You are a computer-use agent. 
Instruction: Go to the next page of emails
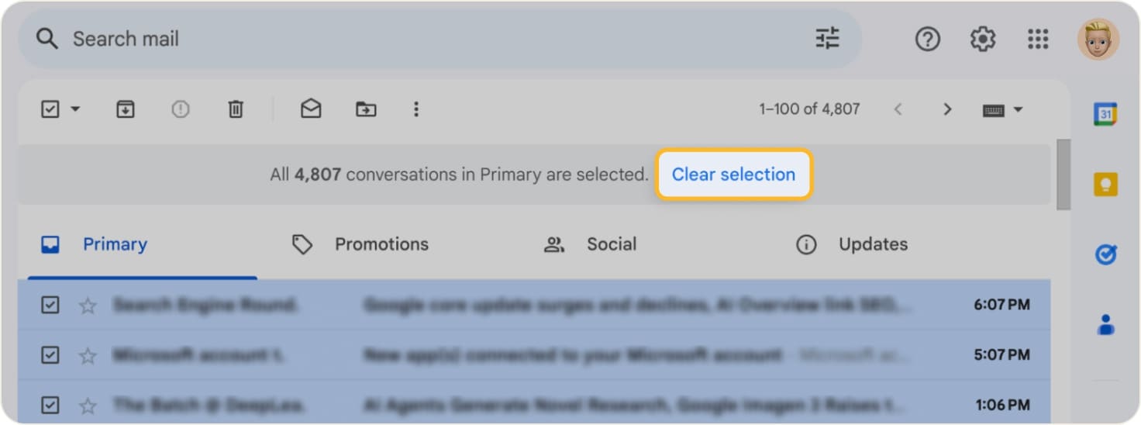(x=946, y=109)
